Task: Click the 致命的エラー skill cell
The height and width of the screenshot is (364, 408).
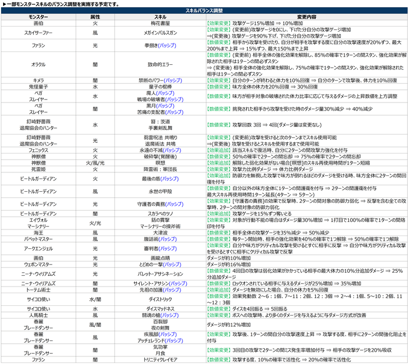Action: (x=160, y=65)
